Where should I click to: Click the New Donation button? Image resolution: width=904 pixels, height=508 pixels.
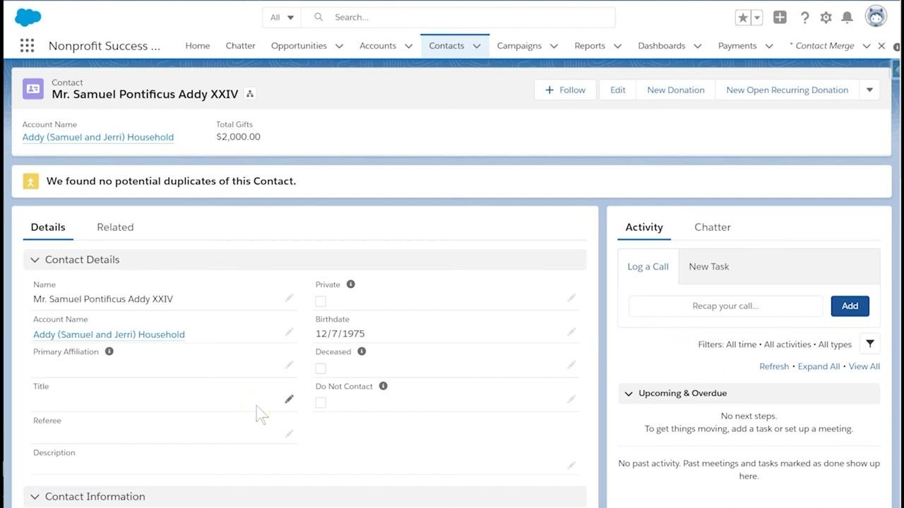coord(676,90)
